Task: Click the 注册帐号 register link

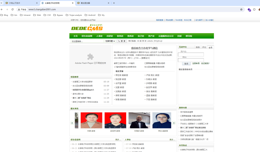Action: [196, 63]
